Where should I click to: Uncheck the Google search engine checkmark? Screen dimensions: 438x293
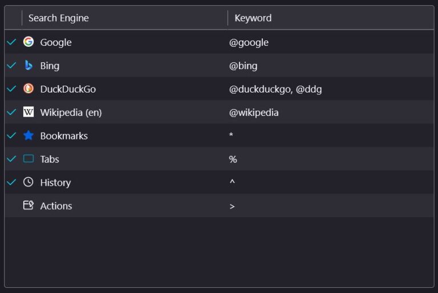[x=11, y=42]
